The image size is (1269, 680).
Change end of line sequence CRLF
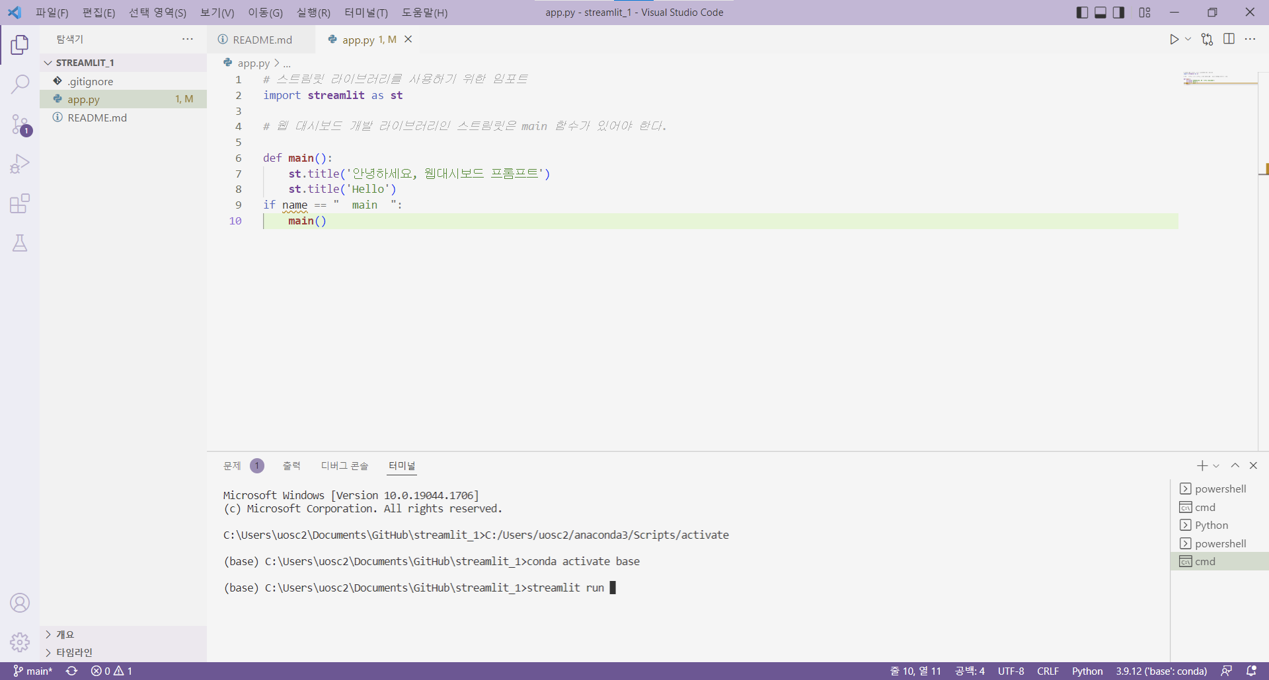click(x=1048, y=671)
